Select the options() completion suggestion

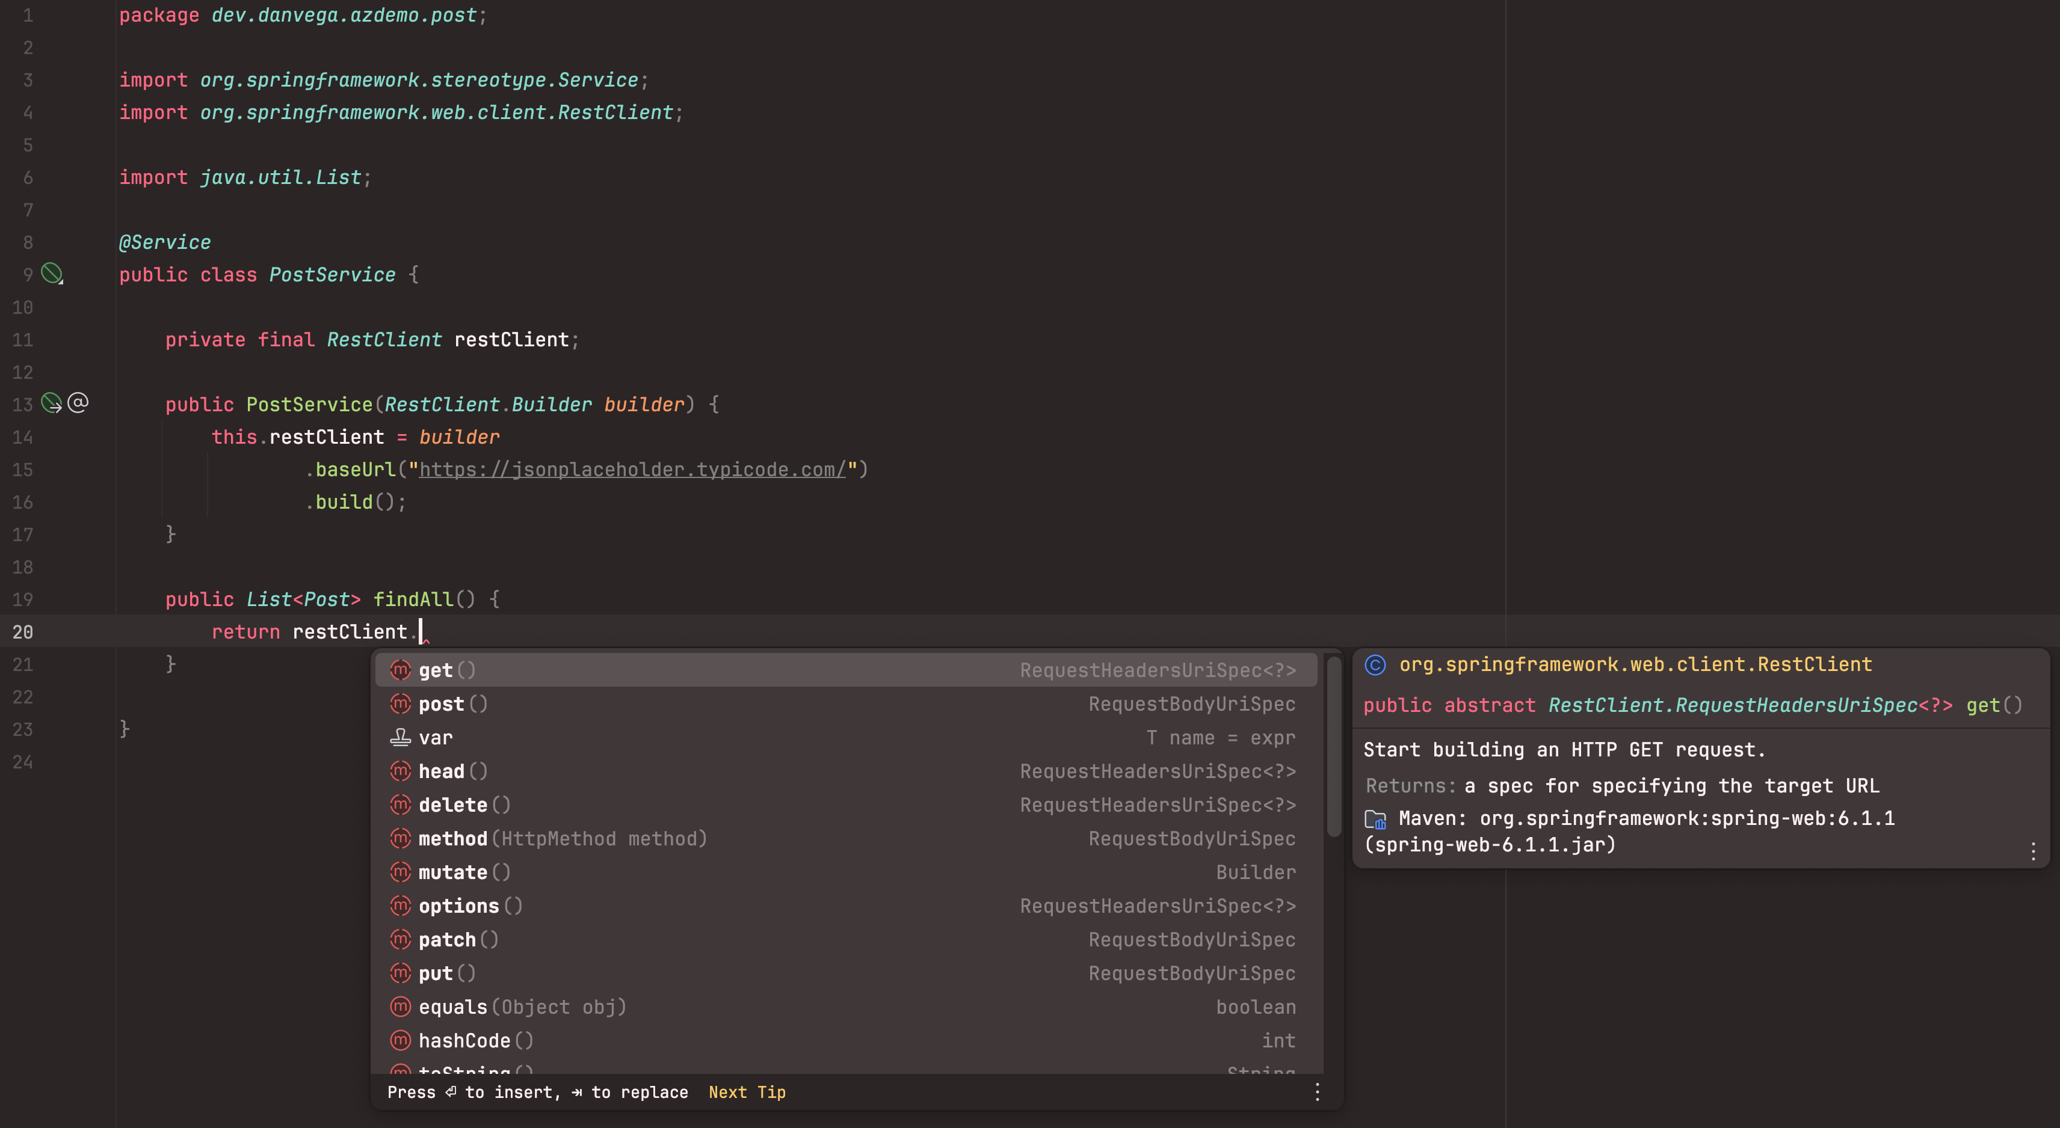coord(846,905)
